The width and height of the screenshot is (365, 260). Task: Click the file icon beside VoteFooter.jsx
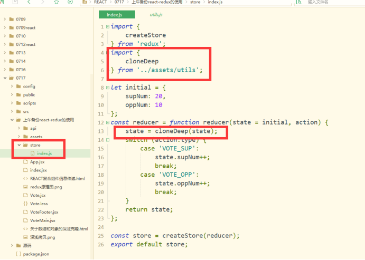pos(25,212)
